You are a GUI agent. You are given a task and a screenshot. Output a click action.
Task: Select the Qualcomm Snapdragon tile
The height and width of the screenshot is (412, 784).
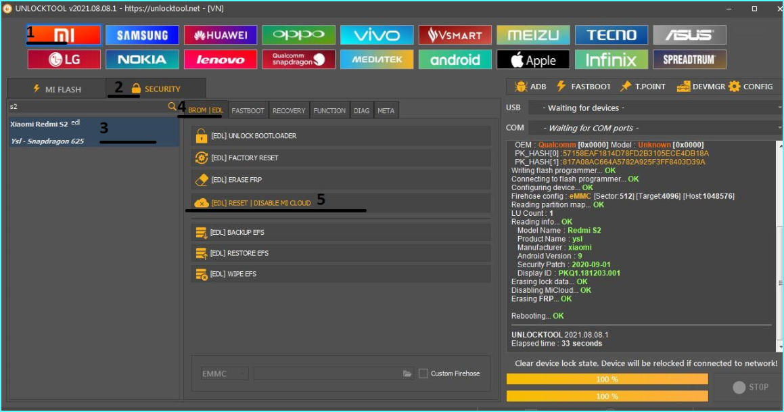coord(298,60)
